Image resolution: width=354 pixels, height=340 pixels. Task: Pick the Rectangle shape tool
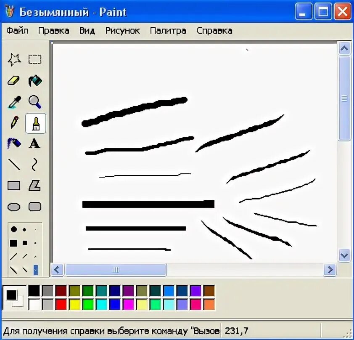14,186
